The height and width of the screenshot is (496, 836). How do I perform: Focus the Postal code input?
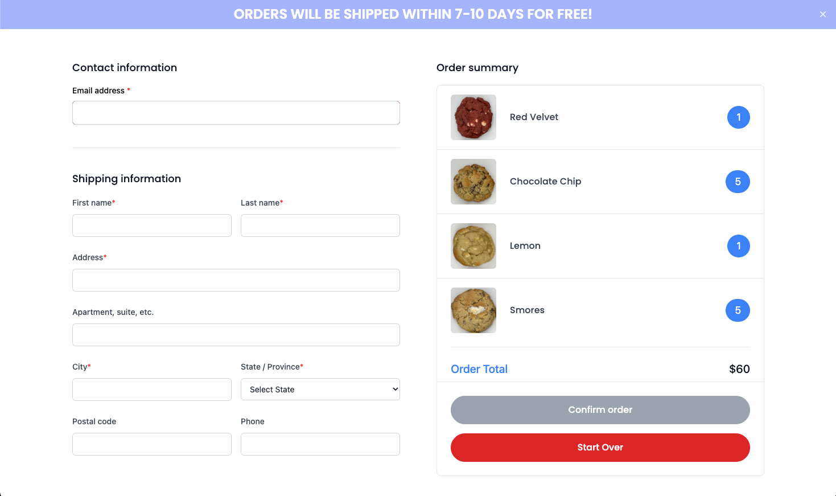152,444
